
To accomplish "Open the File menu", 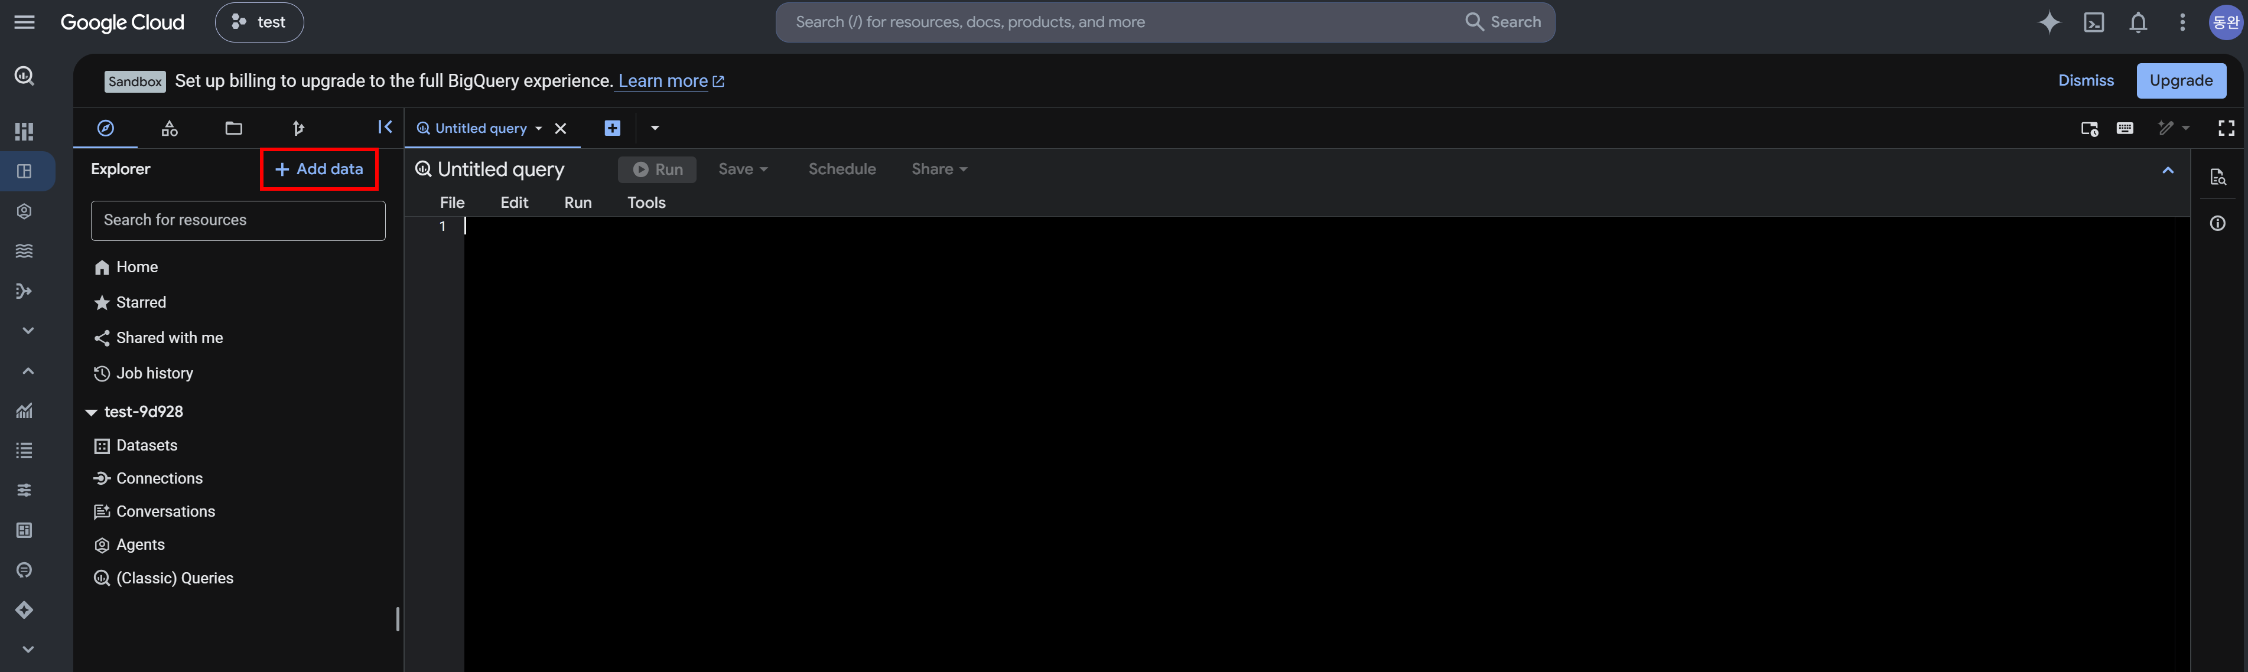I will 452,203.
